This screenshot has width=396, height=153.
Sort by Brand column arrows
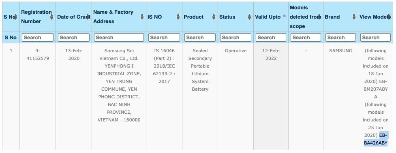click(354, 17)
